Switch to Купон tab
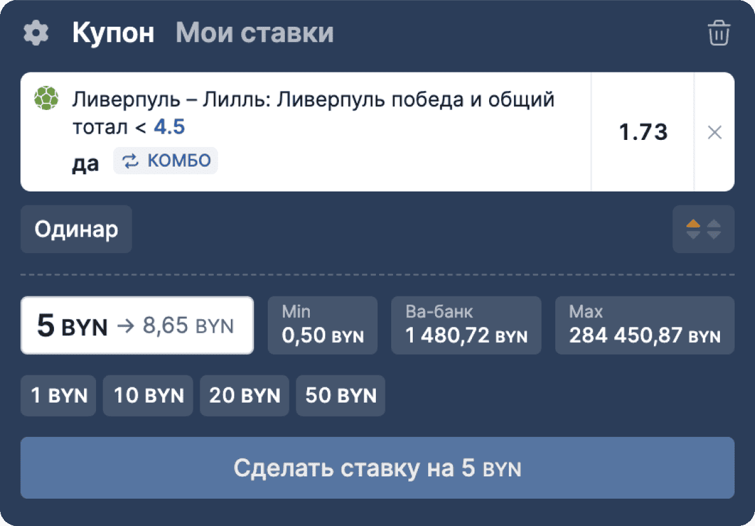 pos(113,33)
